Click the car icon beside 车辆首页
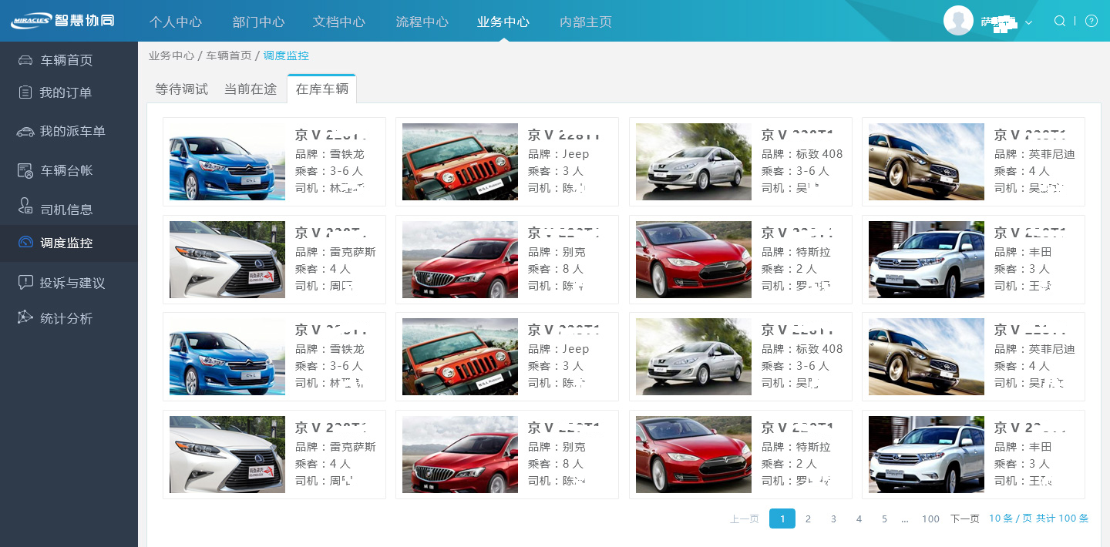The width and height of the screenshot is (1110, 547). tap(25, 60)
